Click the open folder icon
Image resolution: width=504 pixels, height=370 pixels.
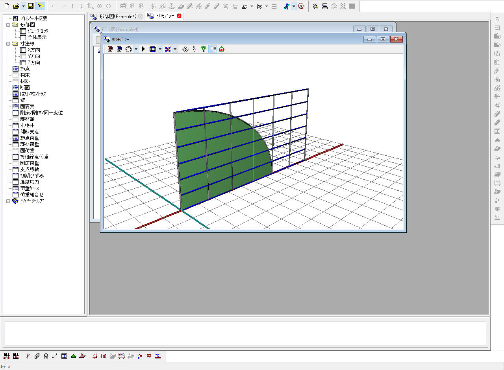[x=16, y=6]
